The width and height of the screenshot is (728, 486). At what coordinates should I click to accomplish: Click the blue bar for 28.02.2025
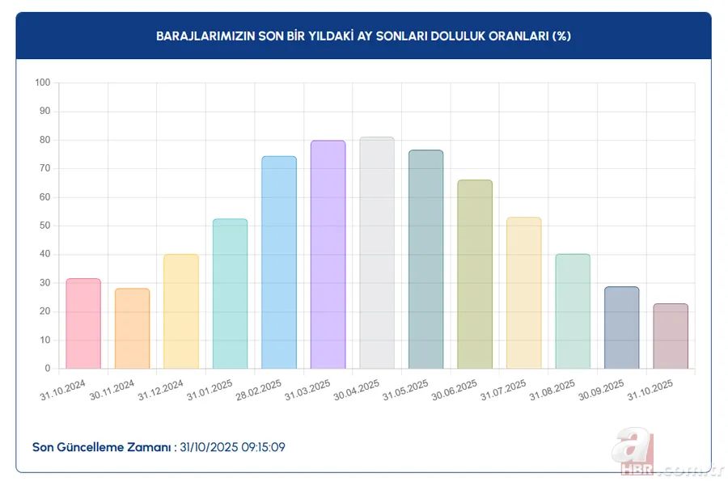279,259
